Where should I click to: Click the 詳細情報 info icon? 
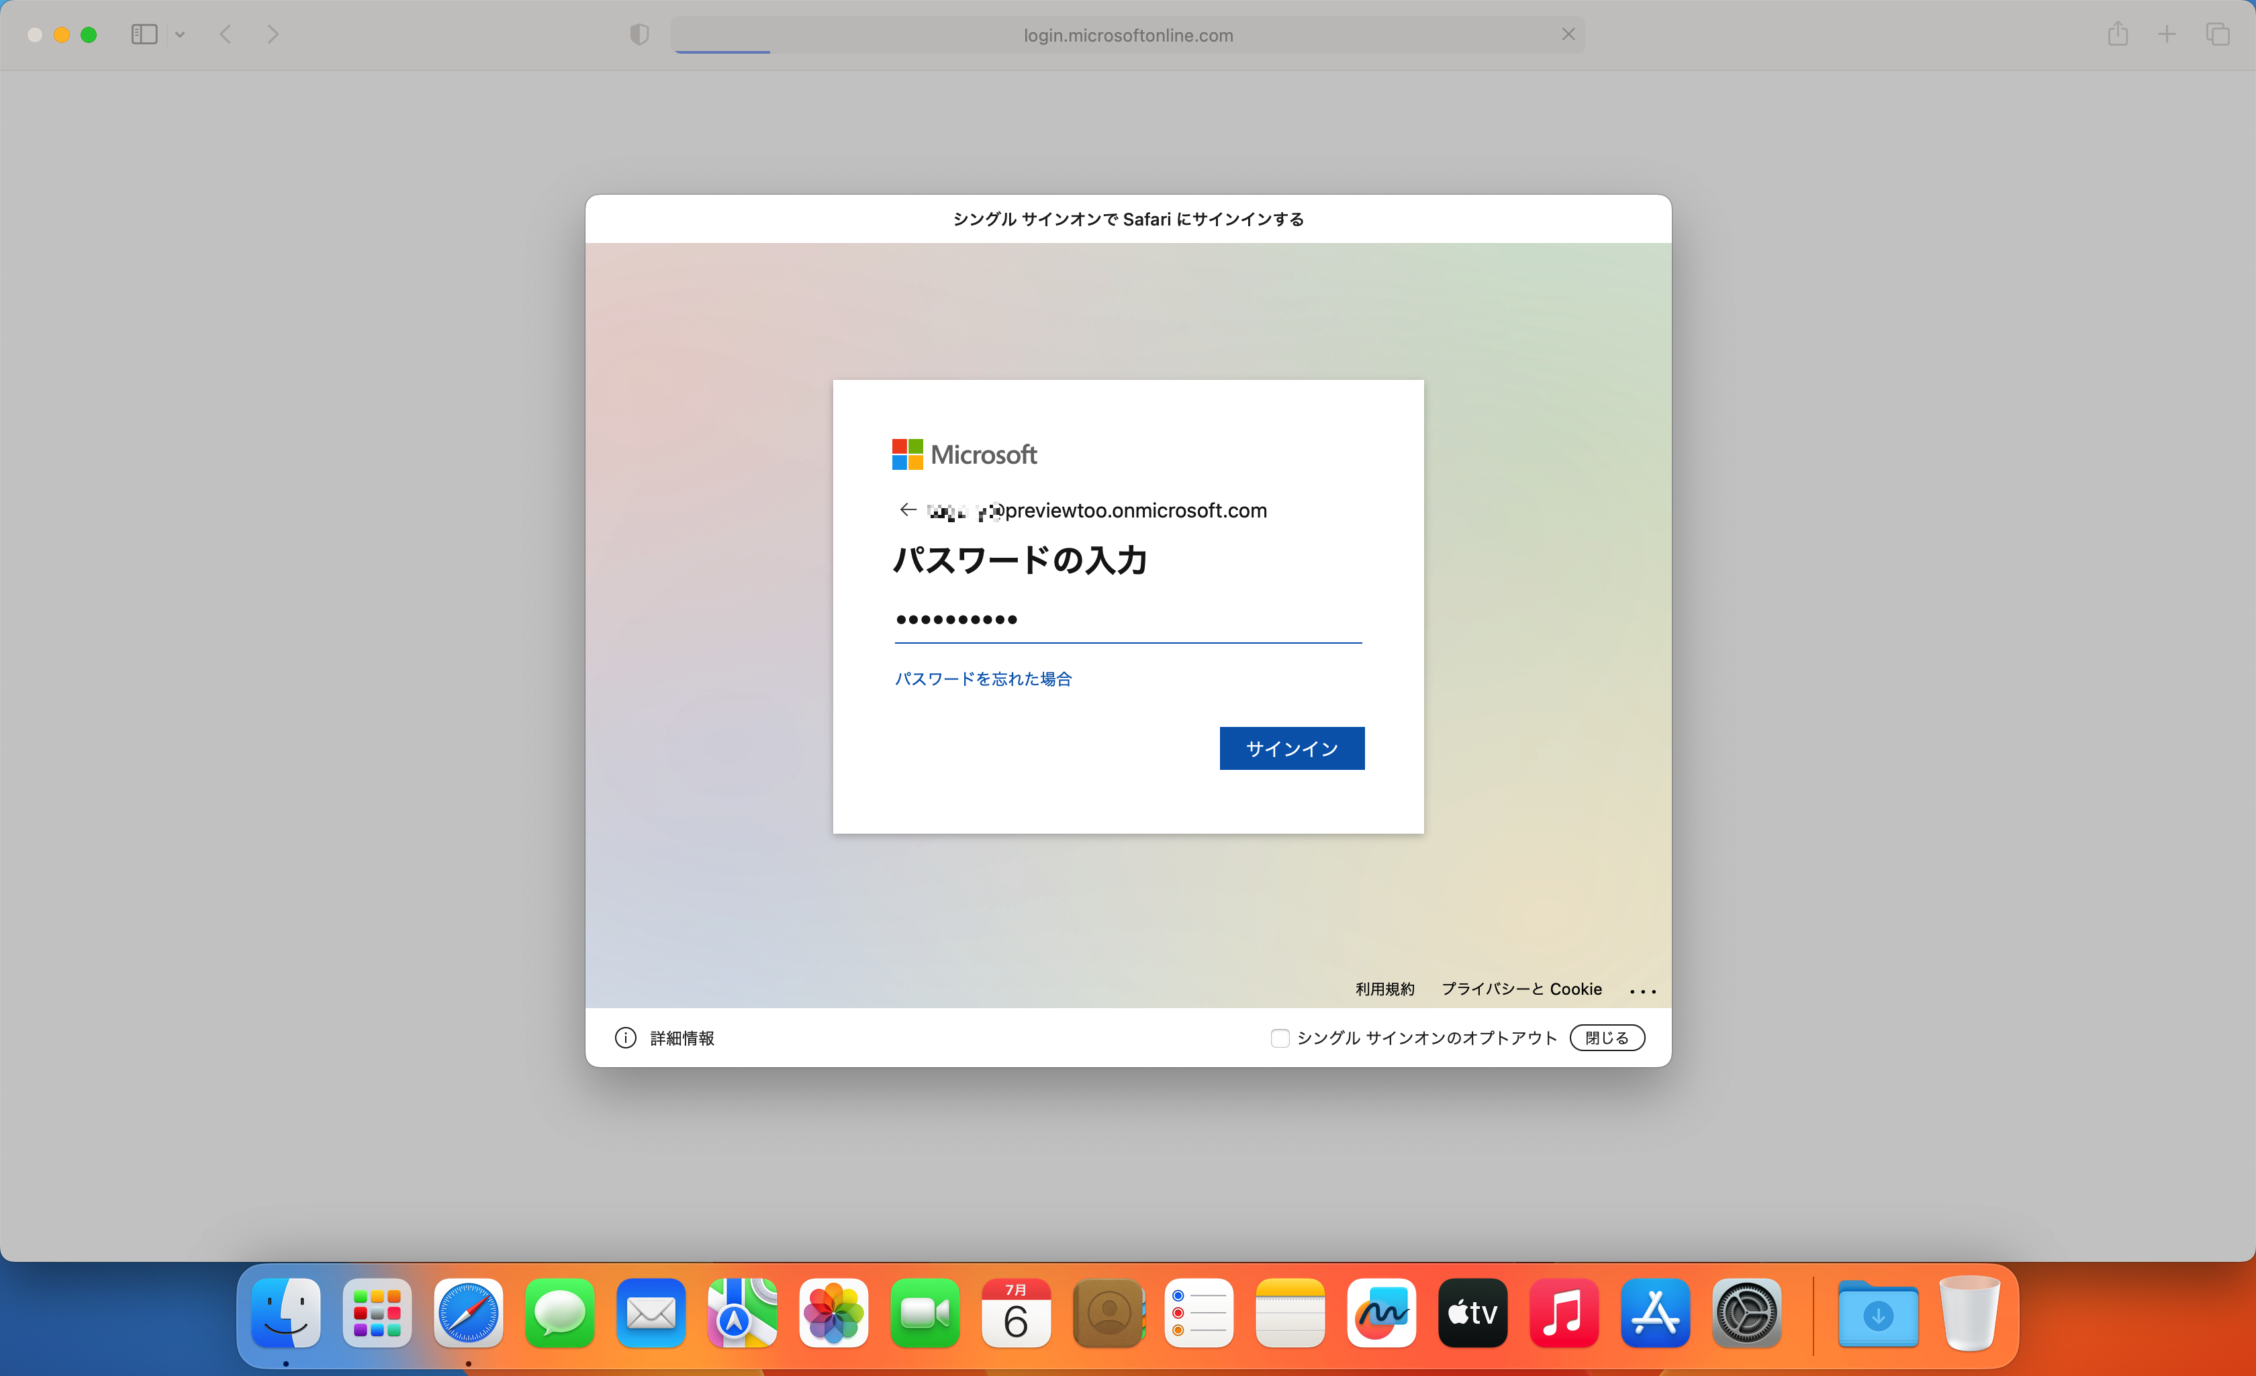click(625, 1037)
